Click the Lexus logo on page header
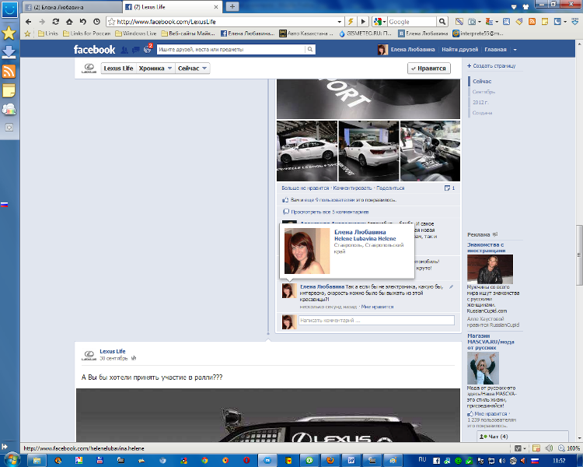 pyautogui.click(x=89, y=68)
